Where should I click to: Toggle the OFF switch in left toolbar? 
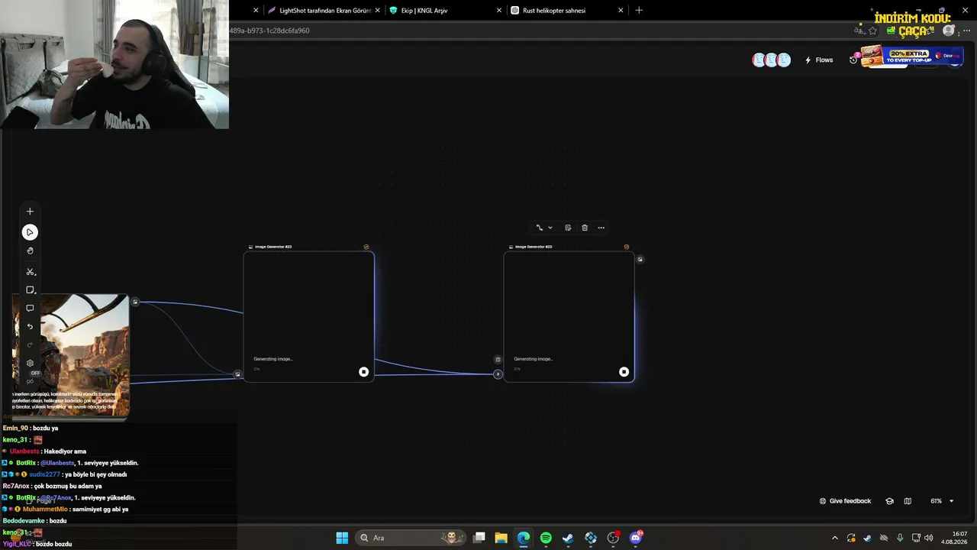tap(34, 374)
